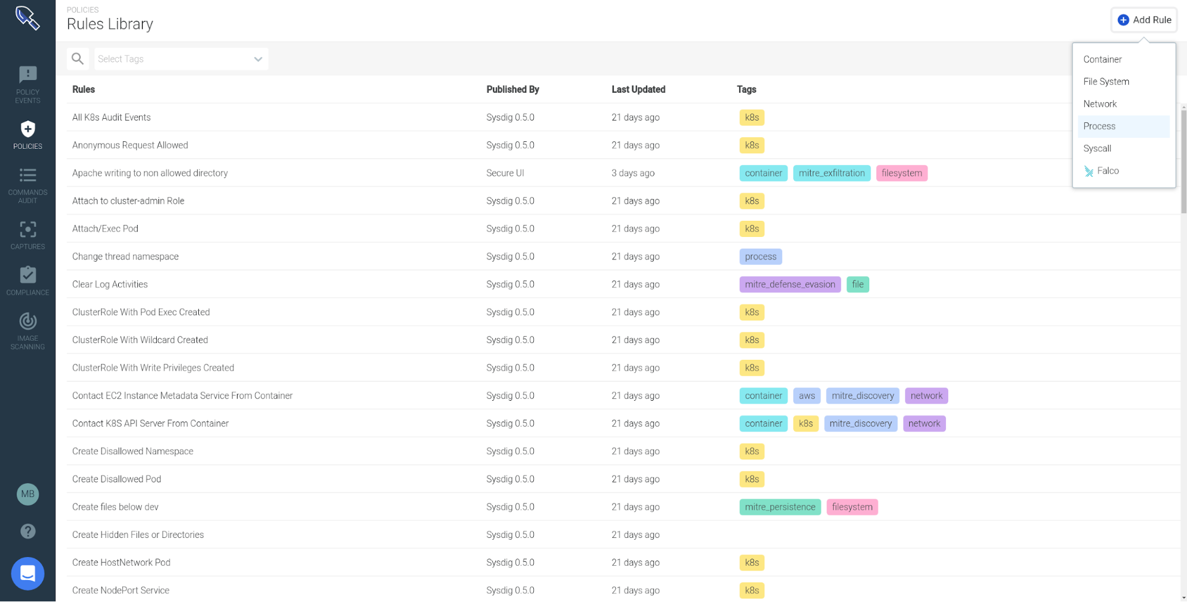Click the plus icon in Add Rule

[1123, 20]
